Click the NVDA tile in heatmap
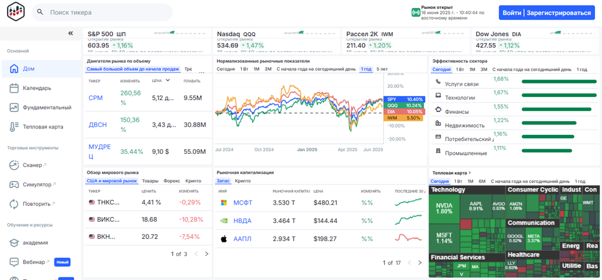Image resolution: width=602 pixels, height=280 pixels. click(x=444, y=208)
